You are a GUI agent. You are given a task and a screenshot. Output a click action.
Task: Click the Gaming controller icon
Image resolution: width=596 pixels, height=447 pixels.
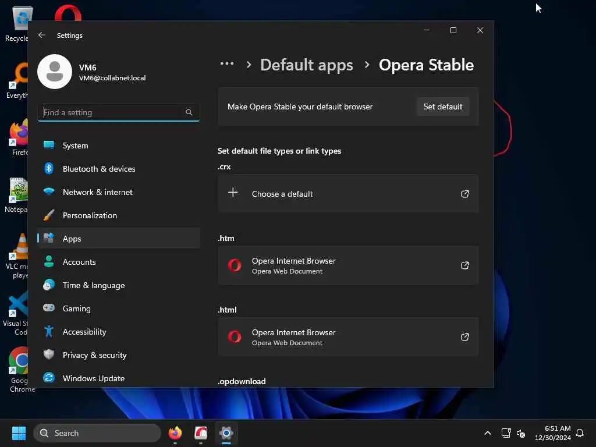(x=49, y=307)
